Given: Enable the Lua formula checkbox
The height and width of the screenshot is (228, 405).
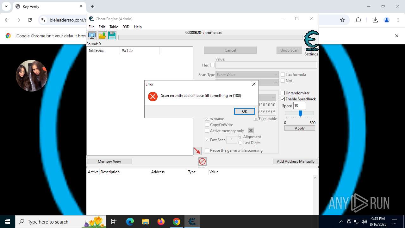Looking at the screenshot, I should click(283, 75).
